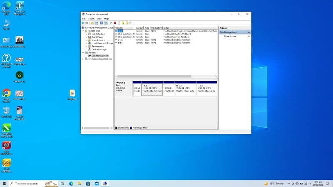Select Performance in the console tree
The width and height of the screenshot is (333, 187).
(x=97, y=46)
